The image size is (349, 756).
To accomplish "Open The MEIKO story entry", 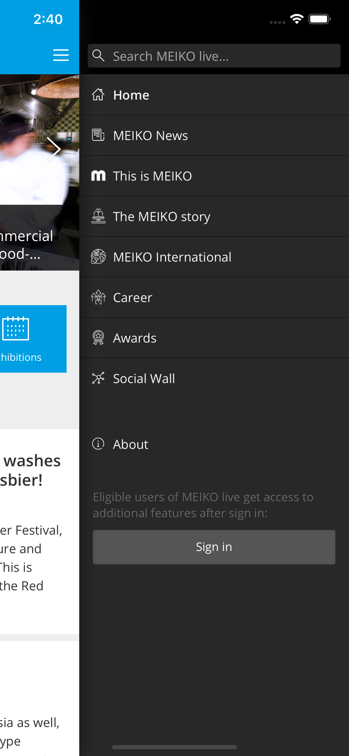I will tap(214, 216).
